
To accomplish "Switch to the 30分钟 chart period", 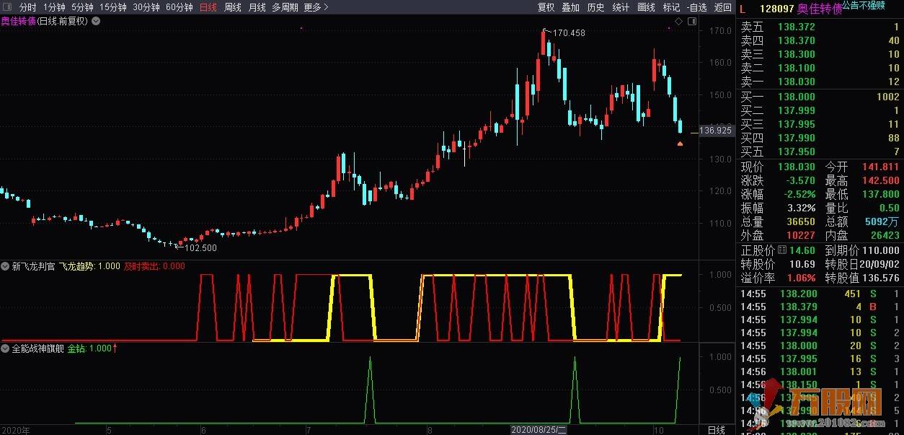I will [146, 7].
